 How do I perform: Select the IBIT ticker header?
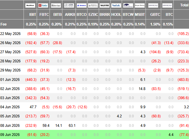tap(33, 15)
